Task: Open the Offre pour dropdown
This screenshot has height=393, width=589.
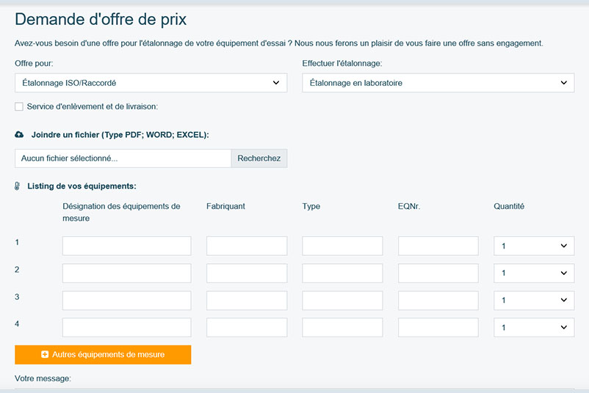Action: pos(151,83)
